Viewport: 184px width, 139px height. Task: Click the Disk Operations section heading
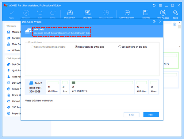coord(13,58)
